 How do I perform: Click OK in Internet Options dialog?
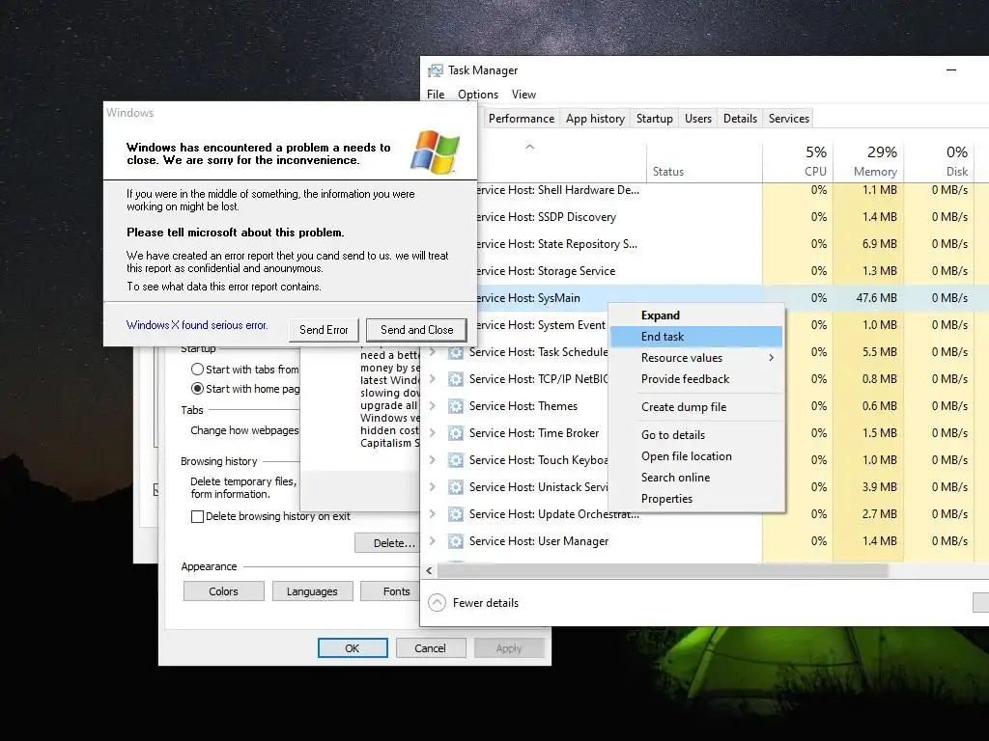pos(352,648)
